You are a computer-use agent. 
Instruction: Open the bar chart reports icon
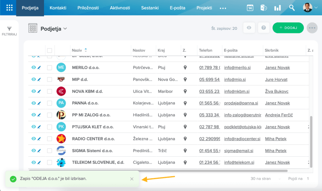click(x=277, y=8)
